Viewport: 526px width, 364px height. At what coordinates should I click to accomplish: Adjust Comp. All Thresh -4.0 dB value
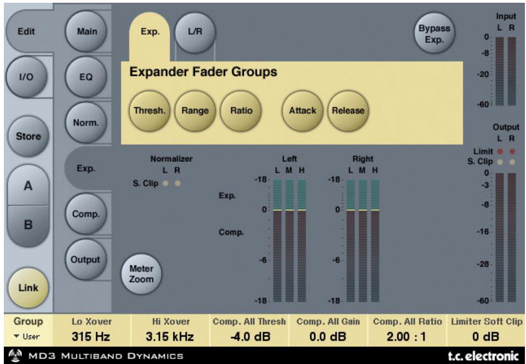tap(249, 330)
